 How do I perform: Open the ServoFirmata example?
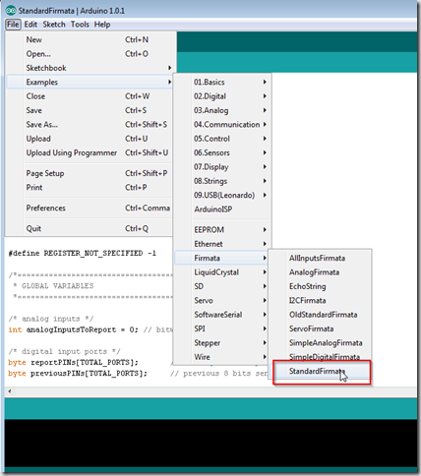(321, 328)
